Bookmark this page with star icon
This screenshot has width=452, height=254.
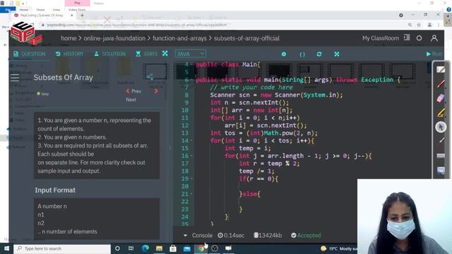click(x=419, y=25)
